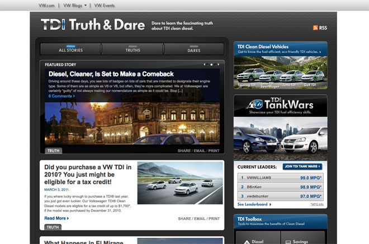Click the 98.9 MPG value

point(311,187)
